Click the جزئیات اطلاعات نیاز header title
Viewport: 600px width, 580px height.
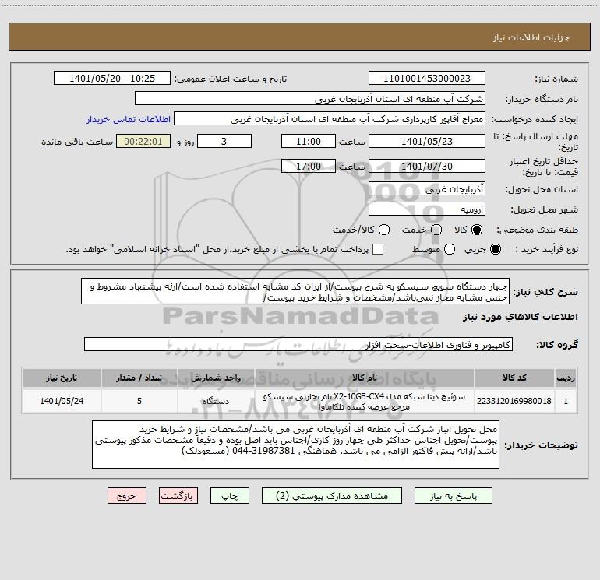(531, 37)
